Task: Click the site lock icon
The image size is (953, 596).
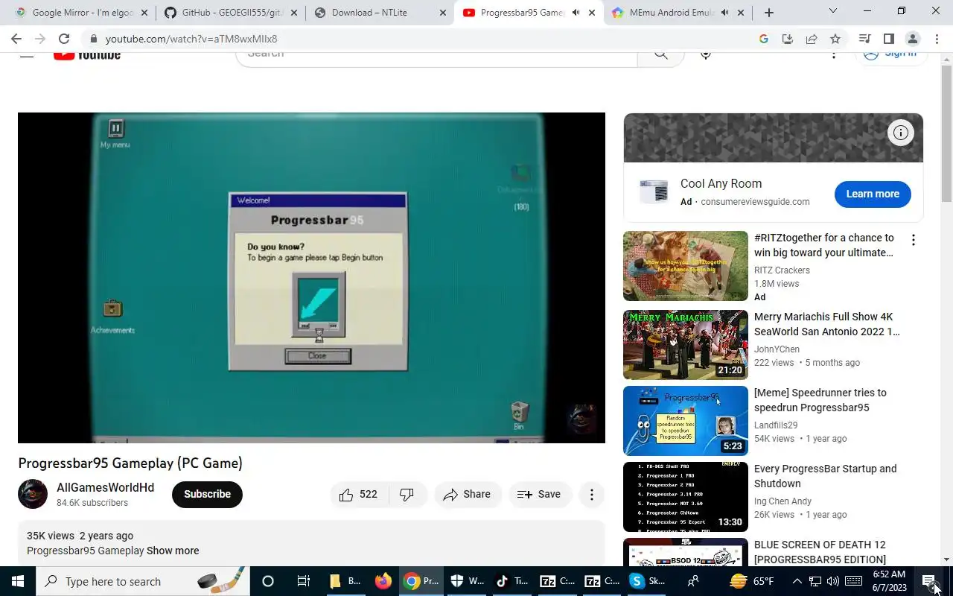Action: pos(93,39)
